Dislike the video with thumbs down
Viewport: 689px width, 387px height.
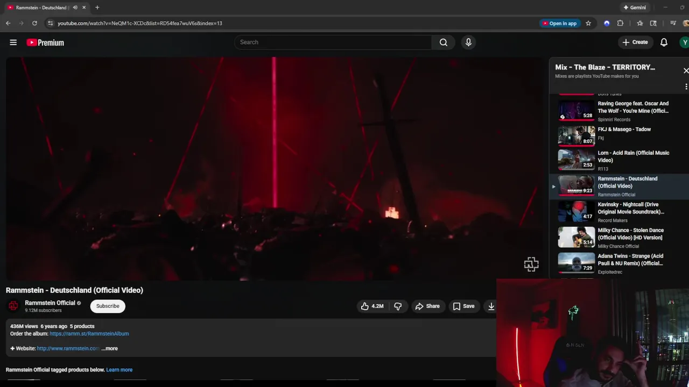(398, 306)
